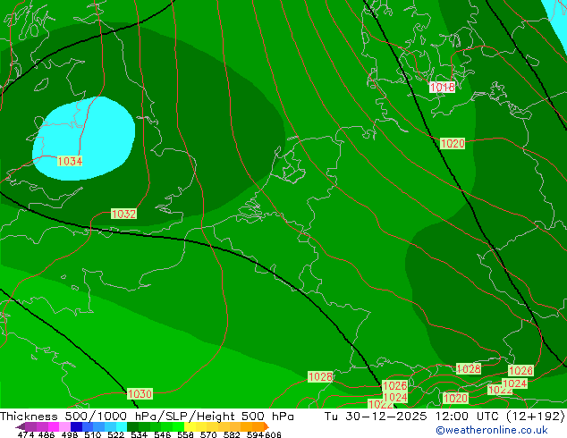Click the 1034 pressure label
The image size is (567, 438).
(x=70, y=161)
